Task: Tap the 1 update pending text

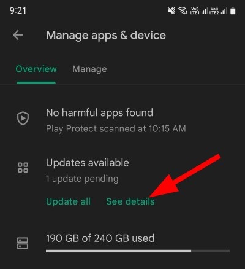Action: 82,179
